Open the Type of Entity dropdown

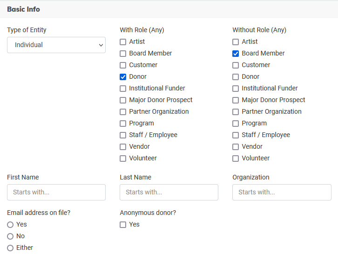coord(56,45)
